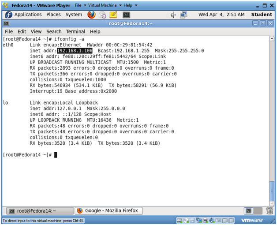Click the VMware USB device icon
This screenshot has width=277, height=225.
[218, 221]
